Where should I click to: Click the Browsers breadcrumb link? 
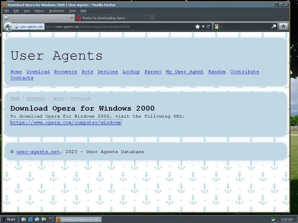click(36, 98)
